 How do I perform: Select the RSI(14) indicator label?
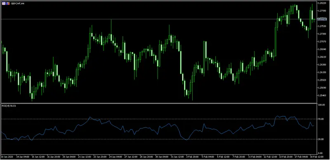[x=9, y=106]
